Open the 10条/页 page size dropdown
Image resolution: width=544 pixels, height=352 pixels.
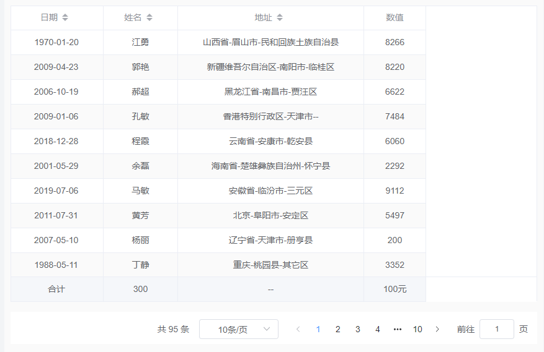pos(239,329)
